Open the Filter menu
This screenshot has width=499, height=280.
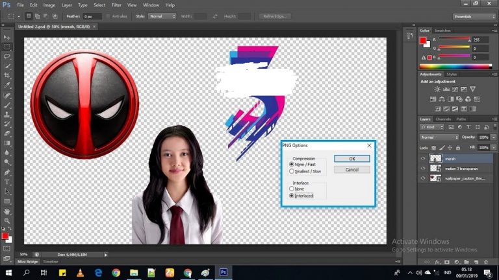click(116, 5)
